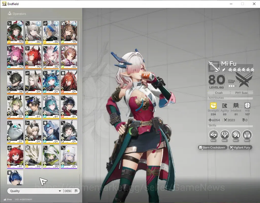Click the latency bars icon next to 21ms
The image size is (260, 203).
pyautogui.click(x=5, y=199)
